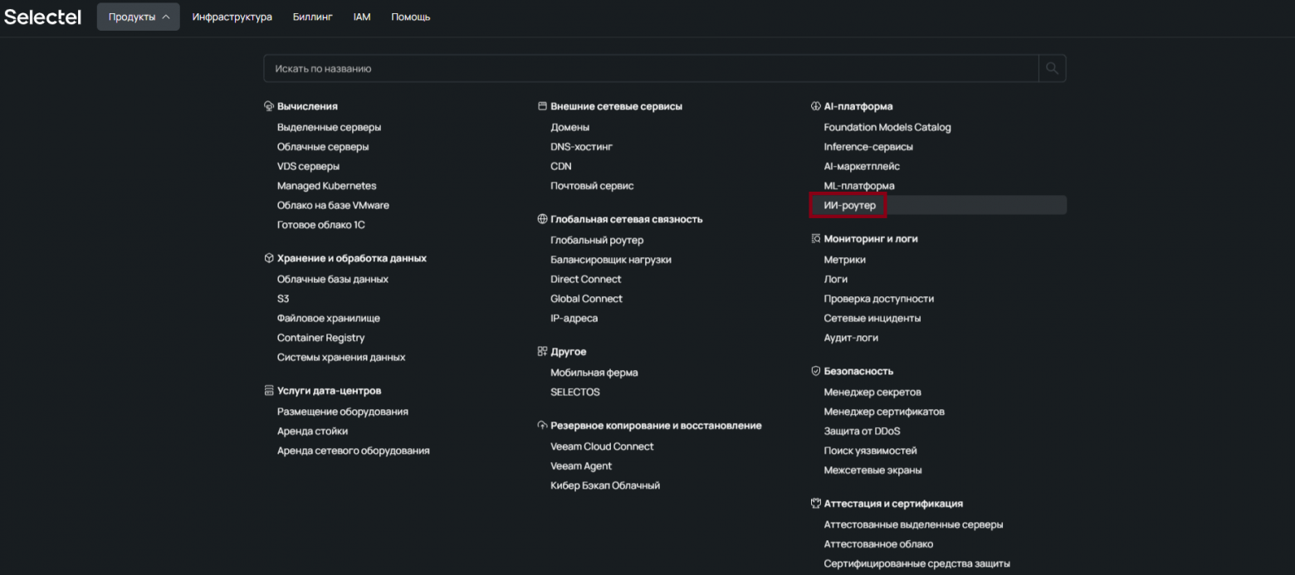Go to Домены
Viewport: 1295px width, 575px height.
coord(570,127)
